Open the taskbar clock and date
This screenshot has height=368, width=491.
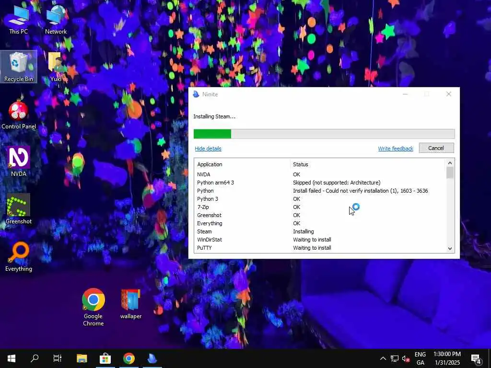[x=447, y=358]
